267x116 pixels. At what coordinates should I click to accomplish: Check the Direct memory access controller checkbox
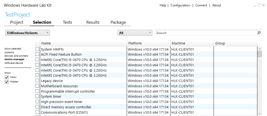click(37, 107)
